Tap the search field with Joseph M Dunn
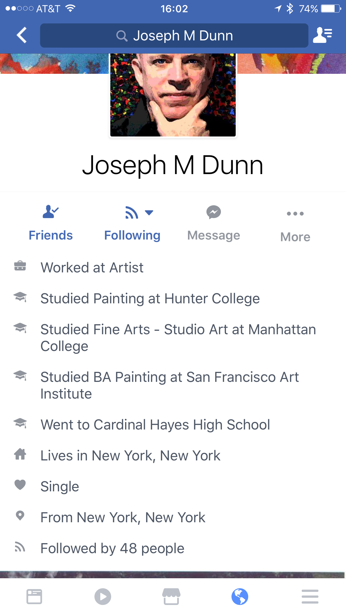 tap(174, 36)
